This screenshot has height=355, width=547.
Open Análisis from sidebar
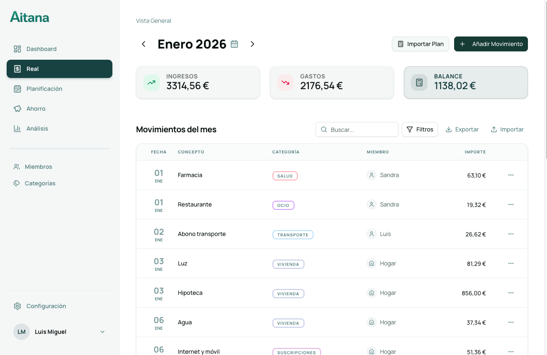tap(37, 129)
